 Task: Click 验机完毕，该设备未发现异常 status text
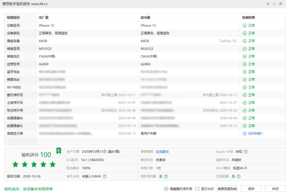29,189
